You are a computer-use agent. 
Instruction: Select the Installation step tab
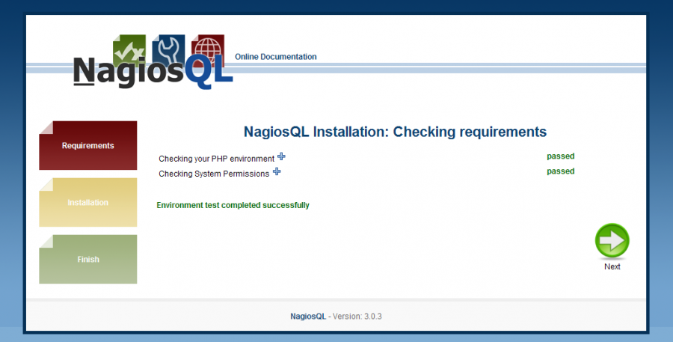[x=88, y=202]
